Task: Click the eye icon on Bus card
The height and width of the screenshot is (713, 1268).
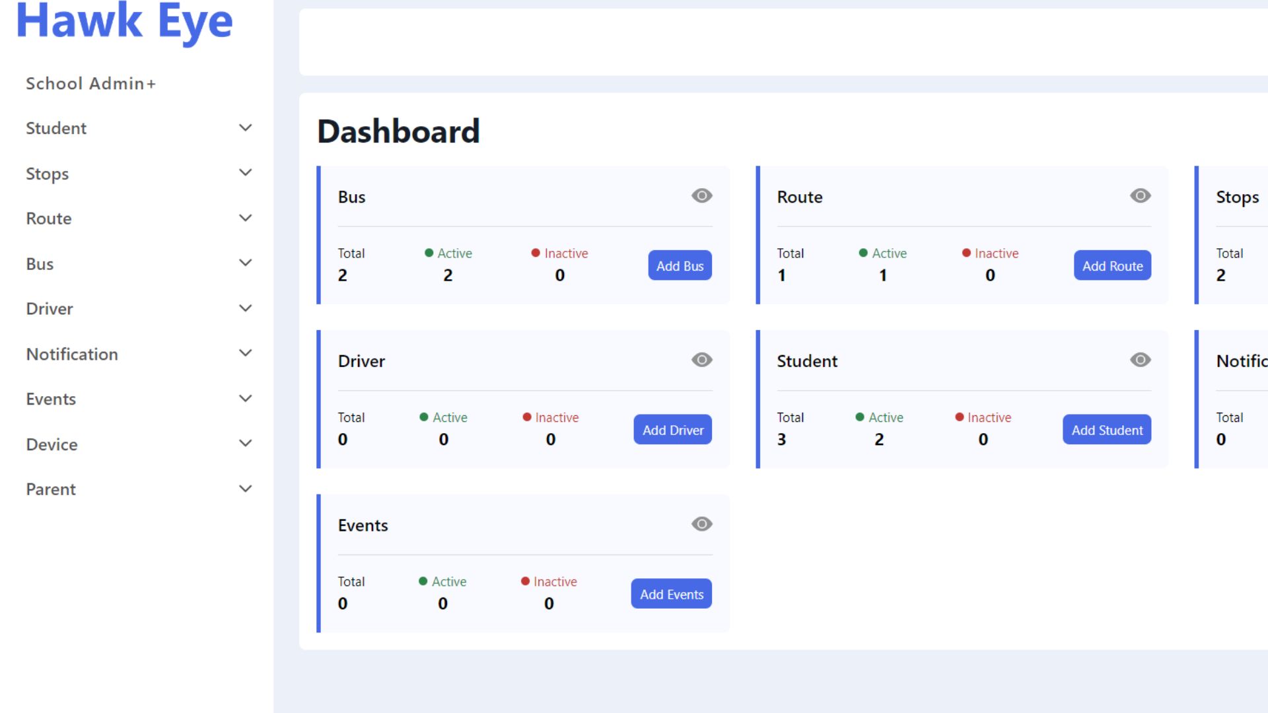Action: pyautogui.click(x=701, y=196)
